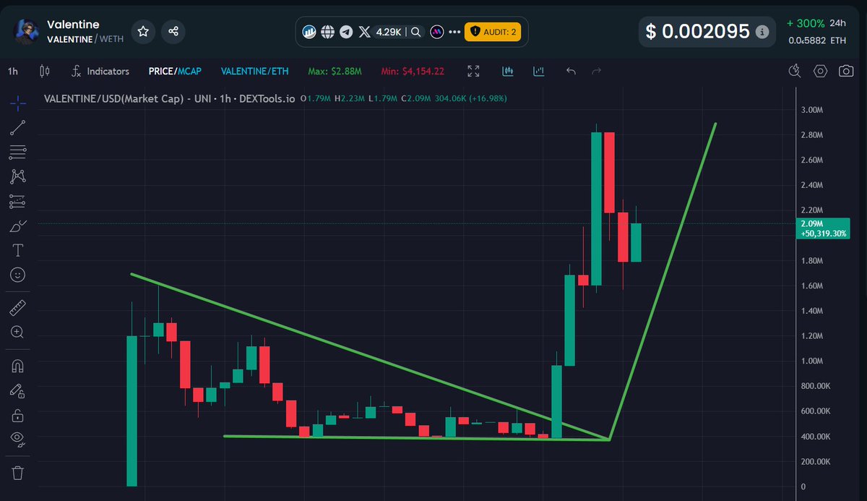Viewport: 867px width, 501px height.
Task: Open the Indicators menu
Action: pos(100,71)
